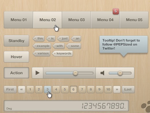Screen dimensions: 150x113
Task: Click the volume slider knob
Action: [120, 73]
